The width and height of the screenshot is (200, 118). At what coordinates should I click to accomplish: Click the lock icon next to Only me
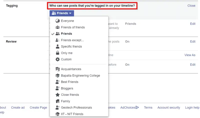pos(57,53)
